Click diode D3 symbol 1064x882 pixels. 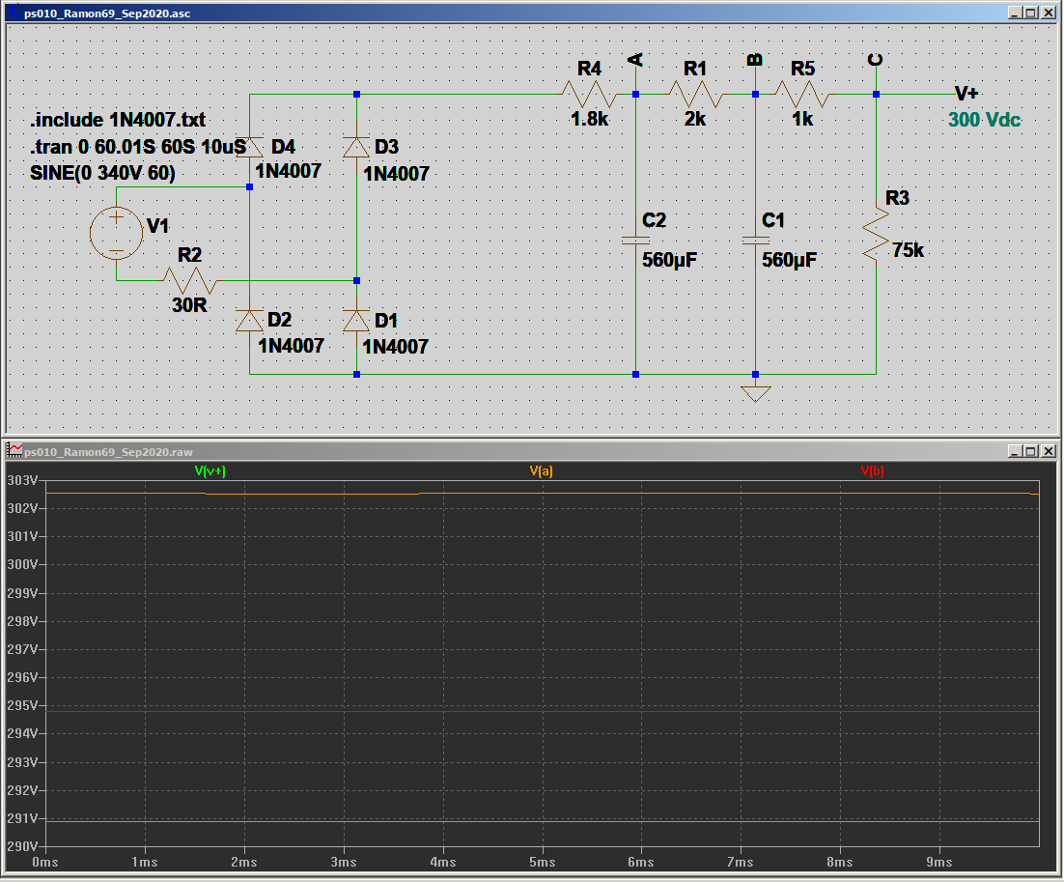(x=356, y=147)
